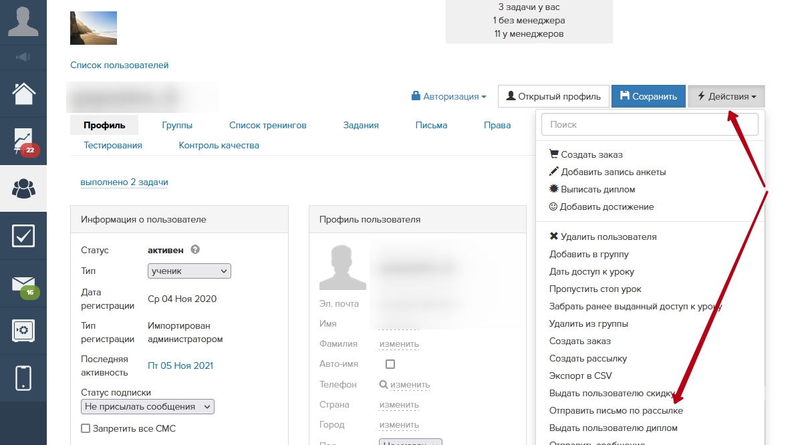The image size is (808, 445).
Task: Open the tasks checkmark sidebar icon
Action: coord(23,236)
